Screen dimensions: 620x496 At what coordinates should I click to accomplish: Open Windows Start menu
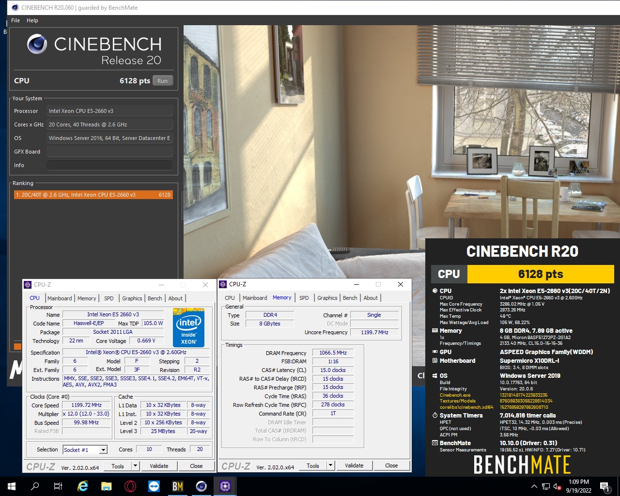point(12,486)
